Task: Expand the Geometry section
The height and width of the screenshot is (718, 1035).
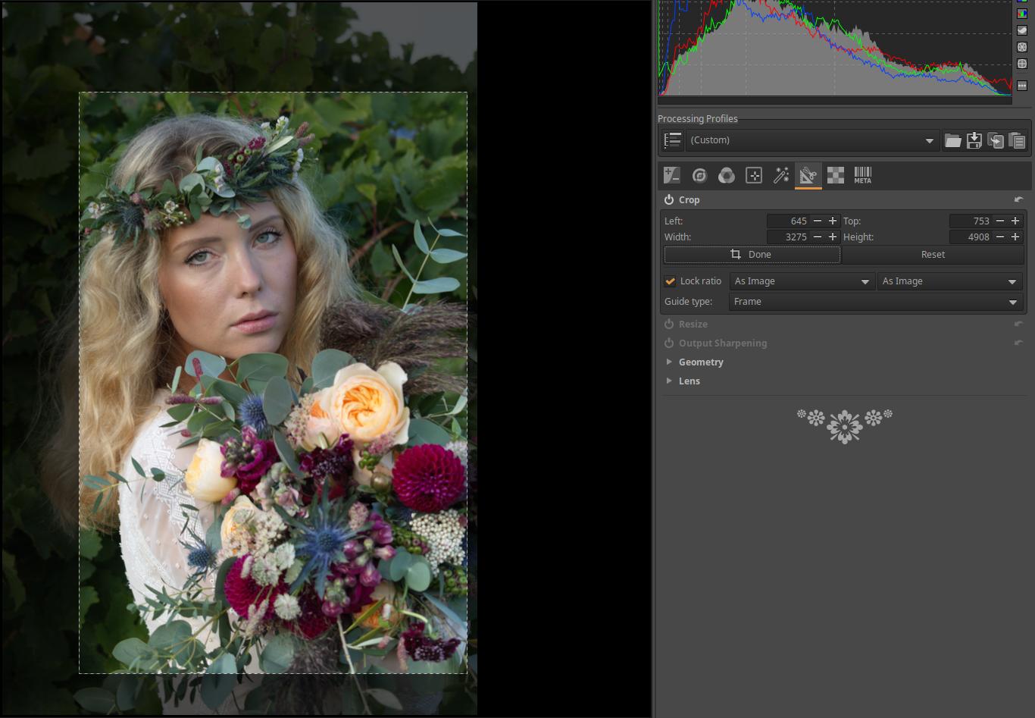Action: click(x=701, y=362)
